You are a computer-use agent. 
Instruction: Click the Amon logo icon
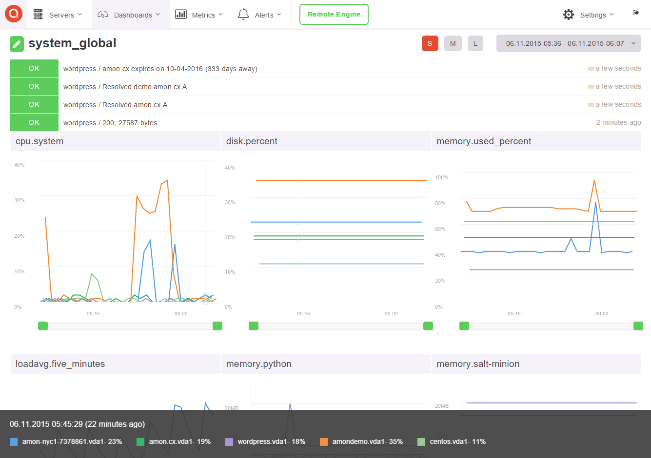pyautogui.click(x=14, y=14)
